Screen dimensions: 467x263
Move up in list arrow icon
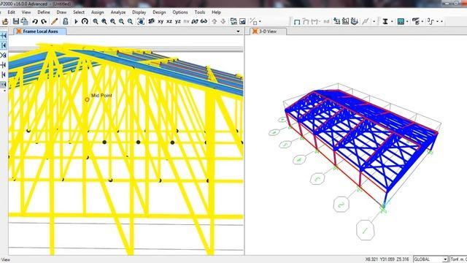215,21
